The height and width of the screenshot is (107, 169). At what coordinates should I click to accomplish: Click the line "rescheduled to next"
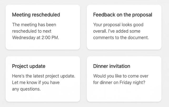32,31
